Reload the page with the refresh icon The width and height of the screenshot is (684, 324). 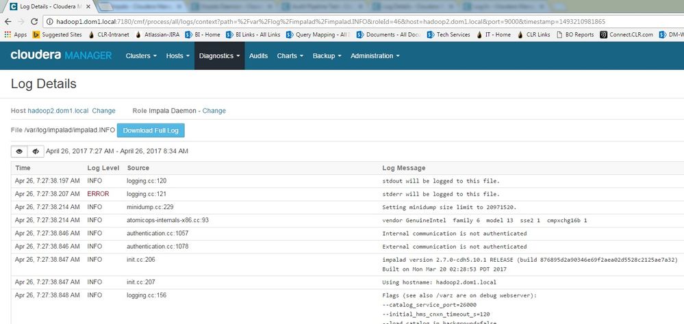tap(34, 21)
